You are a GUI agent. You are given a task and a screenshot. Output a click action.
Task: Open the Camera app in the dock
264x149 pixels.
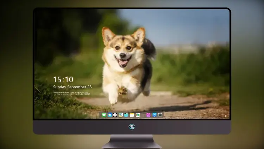pyautogui.click(x=160, y=115)
